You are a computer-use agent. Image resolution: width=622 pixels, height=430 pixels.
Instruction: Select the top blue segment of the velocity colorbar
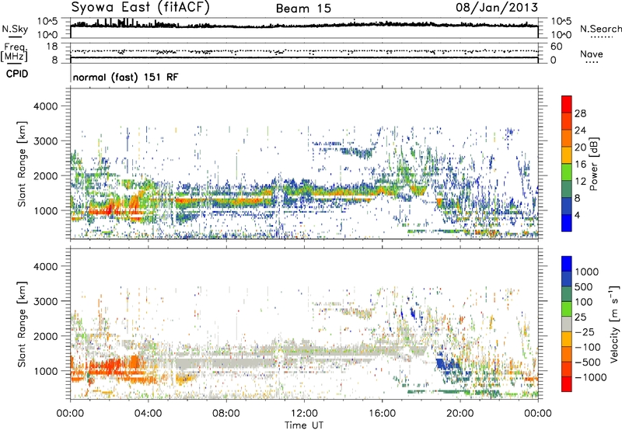567,264
